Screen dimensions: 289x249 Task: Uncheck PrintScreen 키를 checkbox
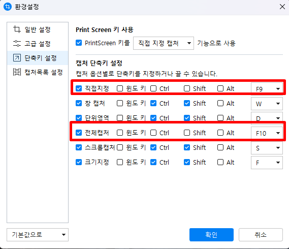[x=79, y=43]
